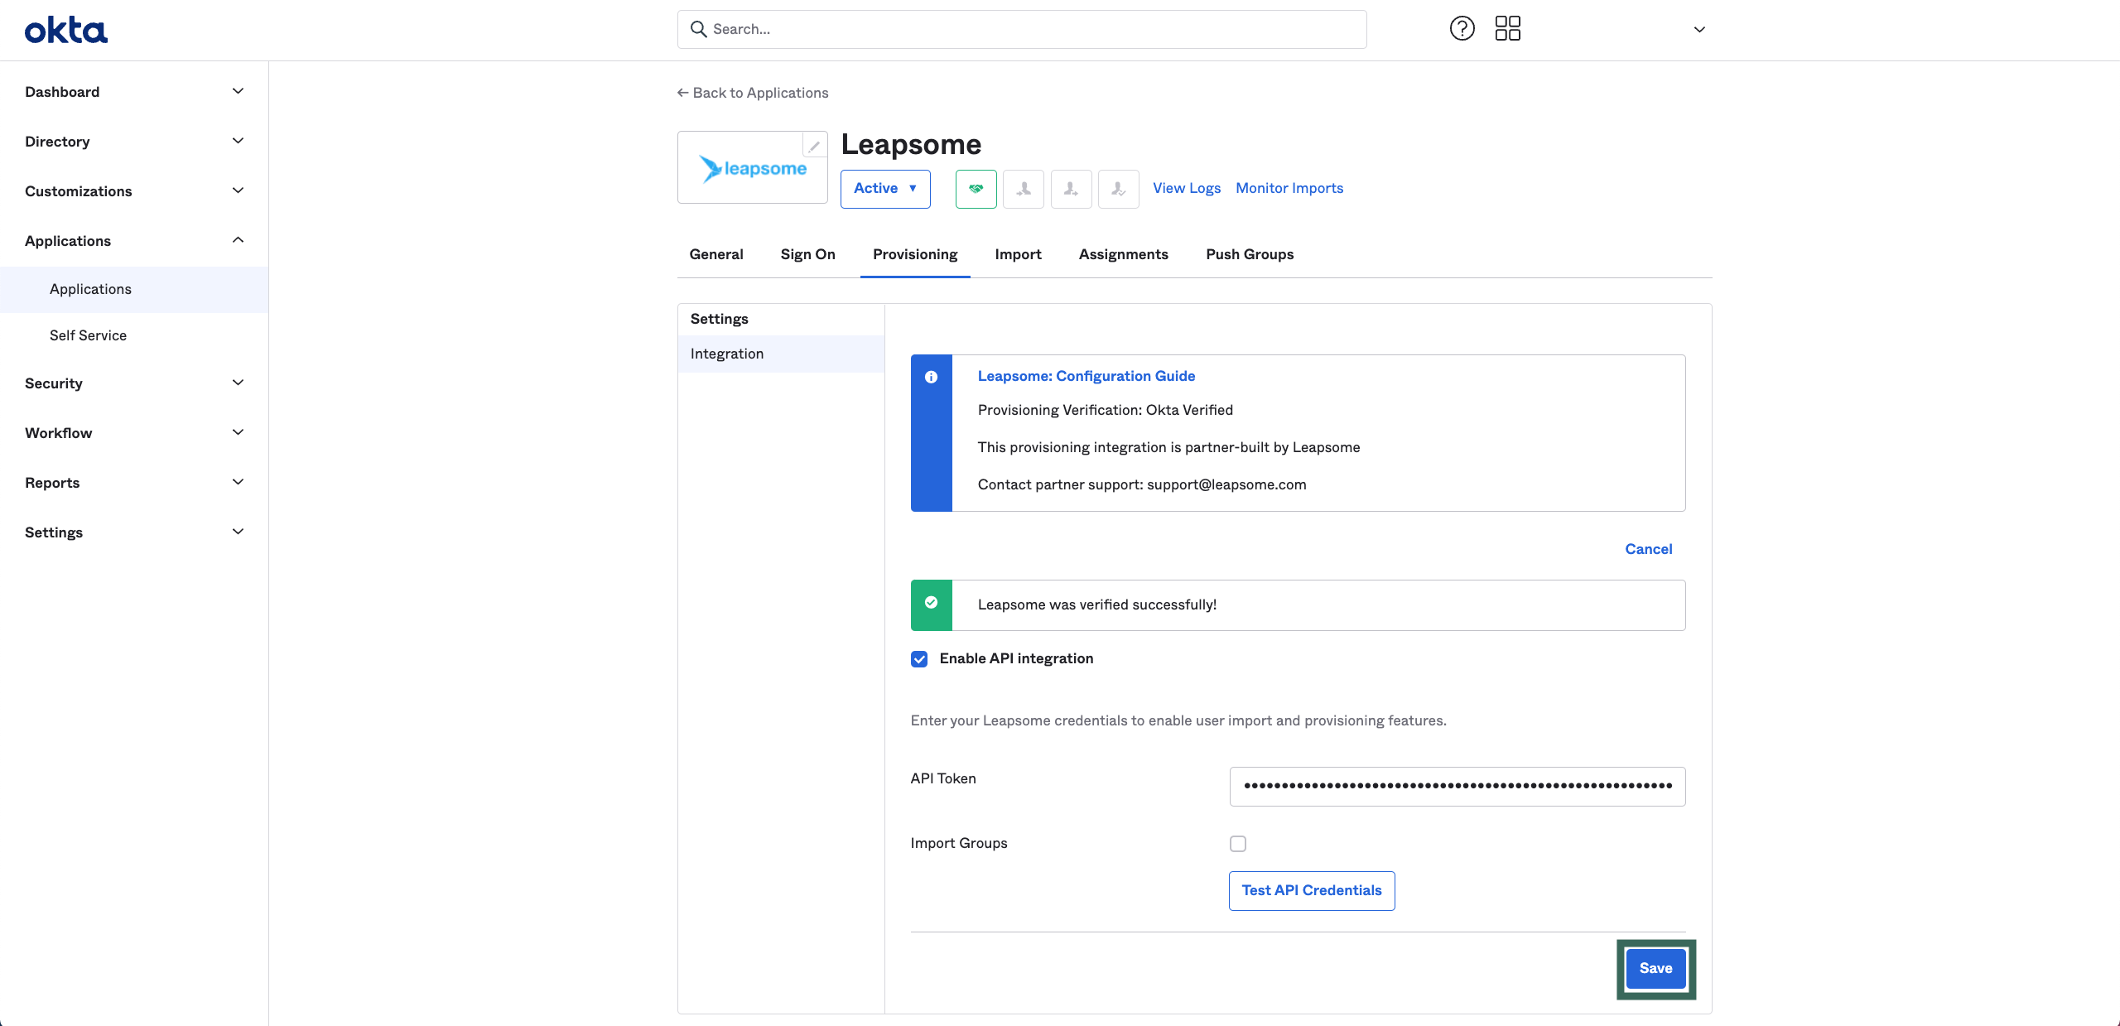Open View Logs link
The width and height of the screenshot is (2120, 1026).
pyautogui.click(x=1187, y=188)
